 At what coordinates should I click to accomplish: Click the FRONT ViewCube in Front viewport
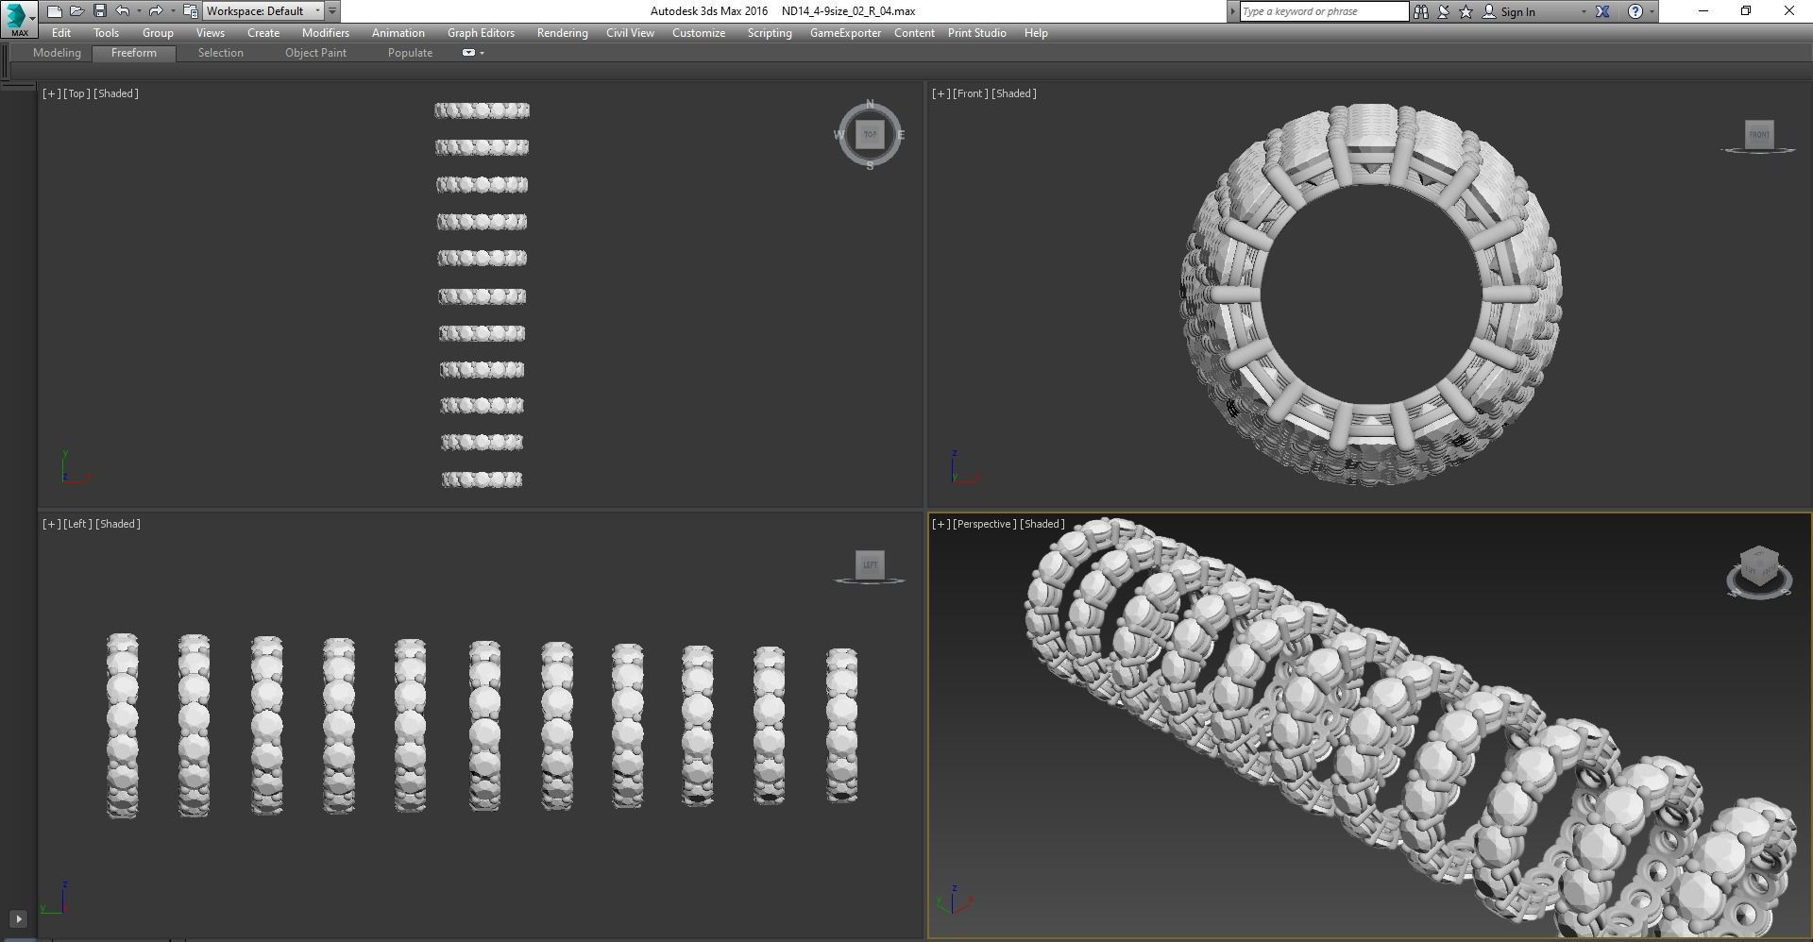[x=1759, y=134]
